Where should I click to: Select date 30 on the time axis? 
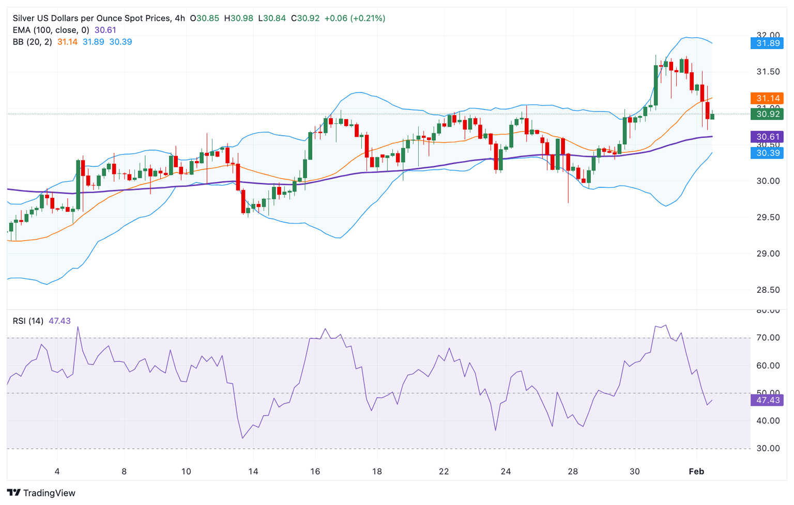634,471
